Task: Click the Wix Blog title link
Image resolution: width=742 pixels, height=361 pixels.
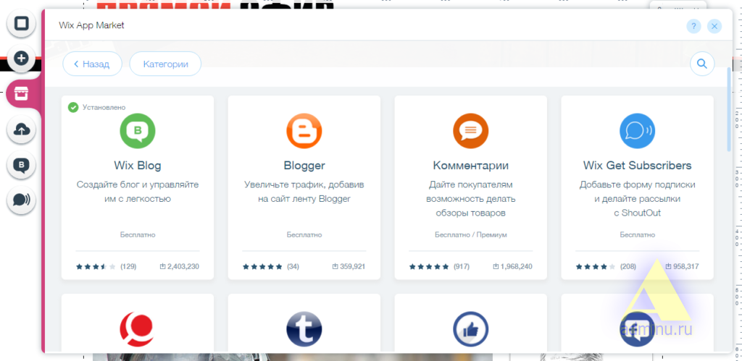Action: click(x=138, y=166)
